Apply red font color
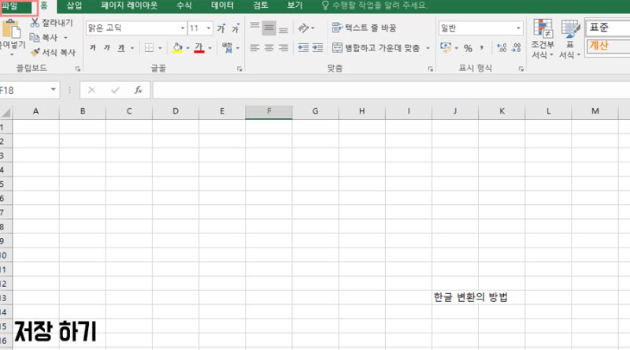This screenshot has height=350, width=630. (x=199, y=48)
